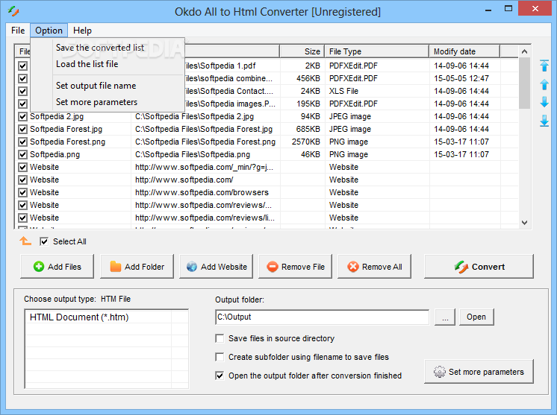The height and width of the screenshot is (415, 557).
Task: Move selected file up one position icon
Action: [544, 84]
